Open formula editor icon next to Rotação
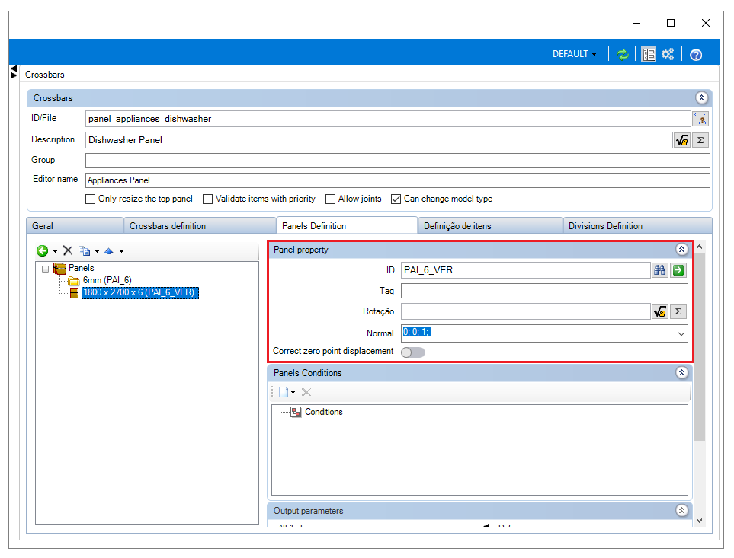The image size is (734, 558). click(659, 311)
